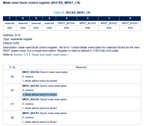Click 1: Mask default active for Buck1
The image size is (144, 126).
pyautogui.click(x=40, y=122)
